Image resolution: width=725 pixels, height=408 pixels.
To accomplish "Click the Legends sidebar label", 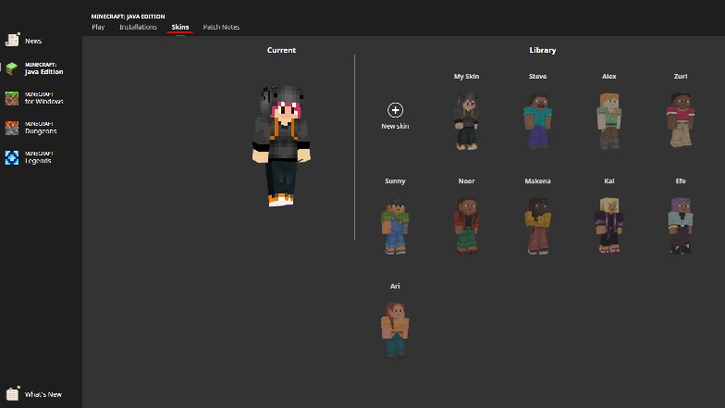I will [x=39, y=157].
